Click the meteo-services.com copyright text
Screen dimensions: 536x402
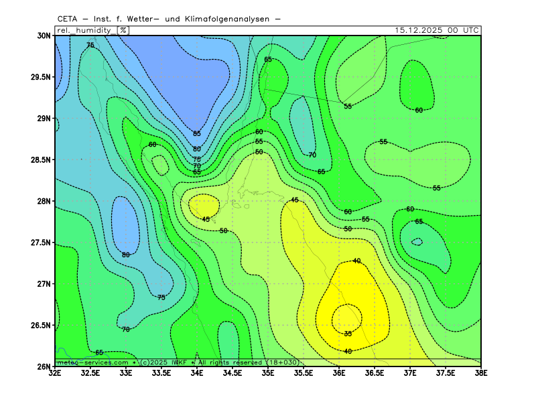click(x=92, y=362)
